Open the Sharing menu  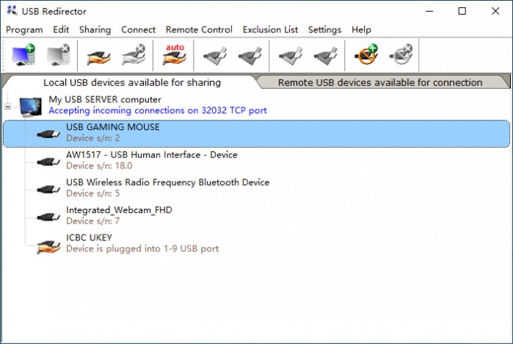tap(95, 30)
